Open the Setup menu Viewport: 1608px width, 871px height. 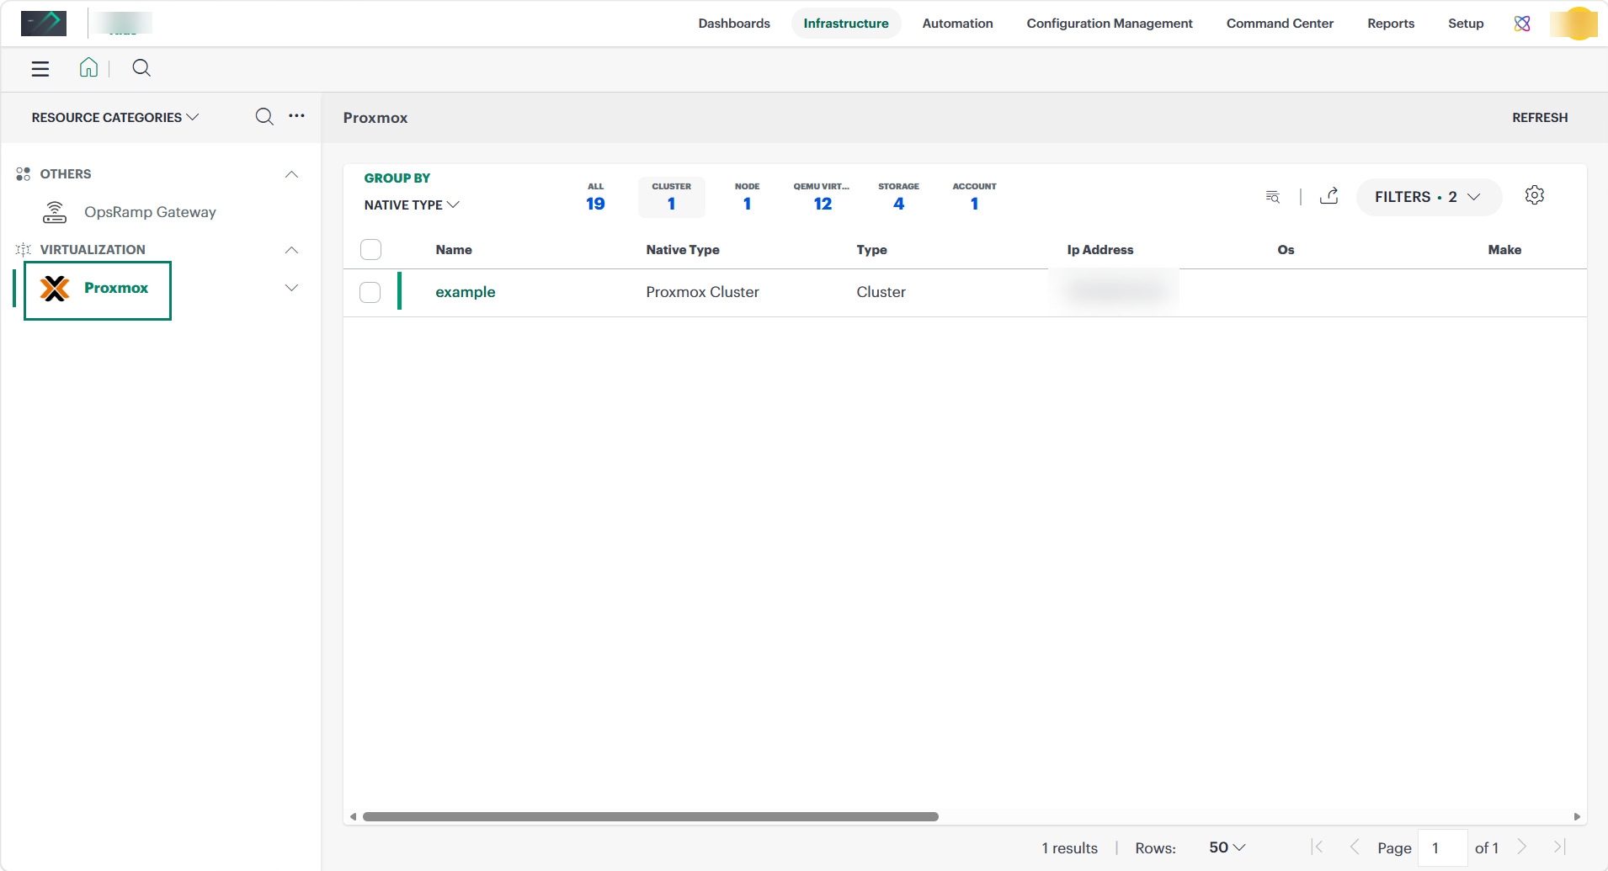(x=1466, y=24)
